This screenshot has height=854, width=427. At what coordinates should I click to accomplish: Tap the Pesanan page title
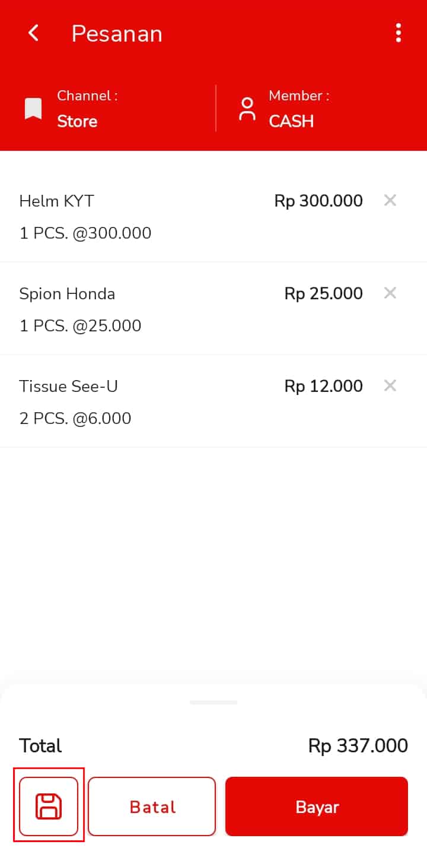pos(117,34)
